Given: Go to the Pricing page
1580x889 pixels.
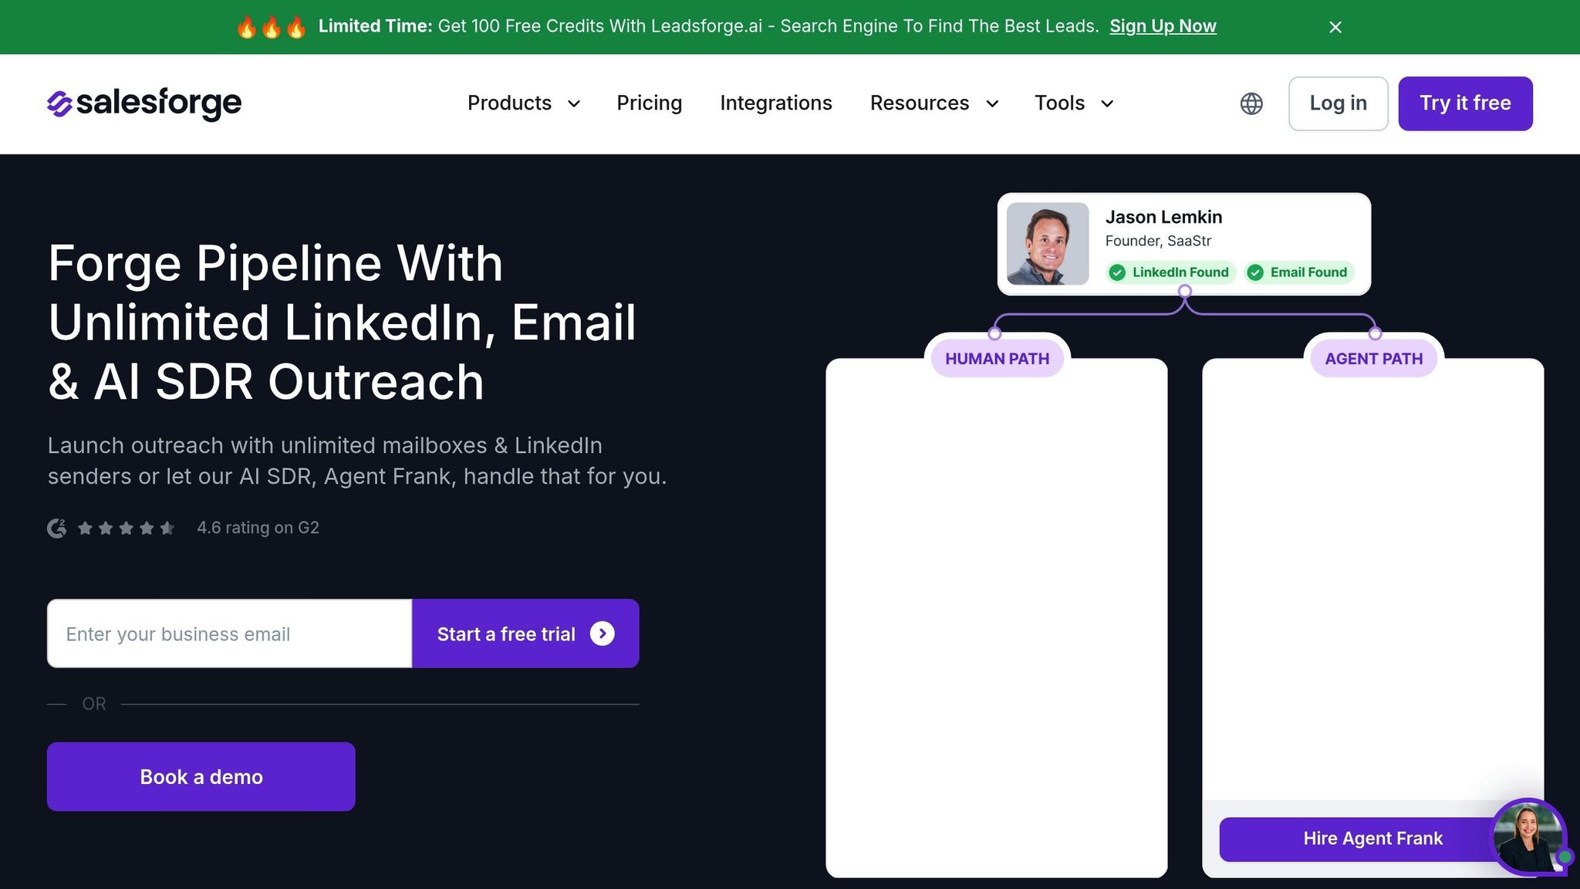Looking at the screenshot, I should pos(650,103).
